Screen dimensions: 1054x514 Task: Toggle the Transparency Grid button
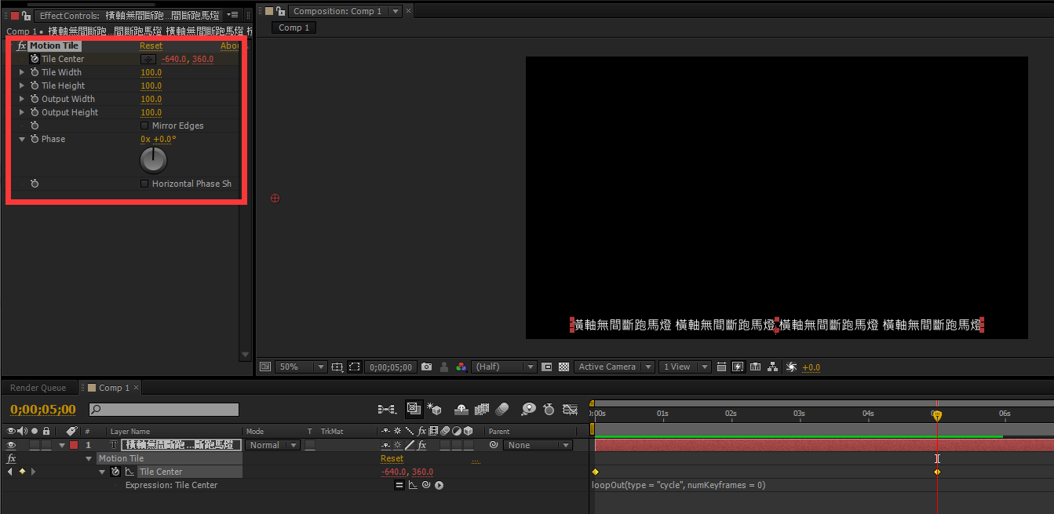[x=563, y=366]
